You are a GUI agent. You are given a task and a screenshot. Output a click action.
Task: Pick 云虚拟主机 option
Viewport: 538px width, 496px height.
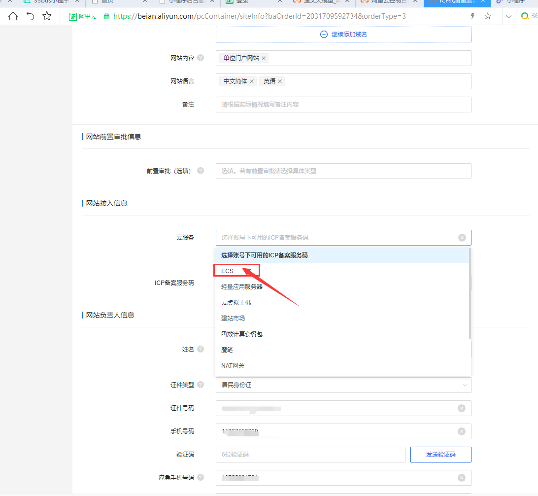[x=236, y=302]
